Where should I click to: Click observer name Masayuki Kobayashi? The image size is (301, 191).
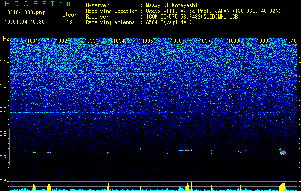point(172,5)
